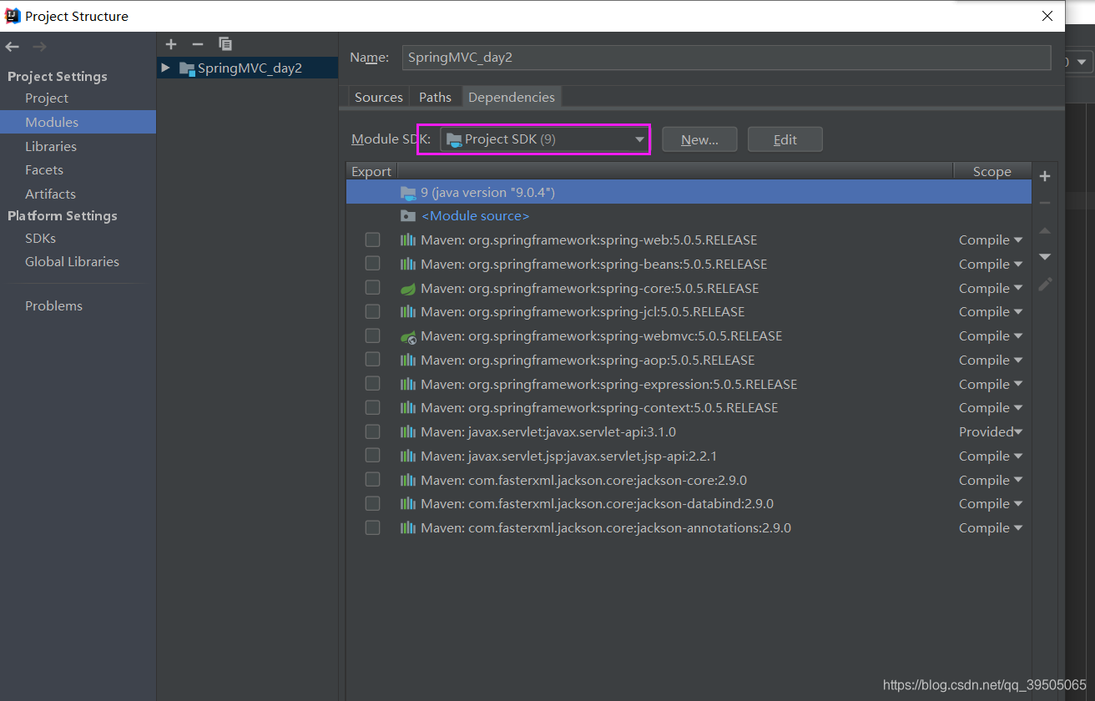Viewport: 1095px width, 701px height.
Task: Click the Export column header
Action: (x=371, y=172)
